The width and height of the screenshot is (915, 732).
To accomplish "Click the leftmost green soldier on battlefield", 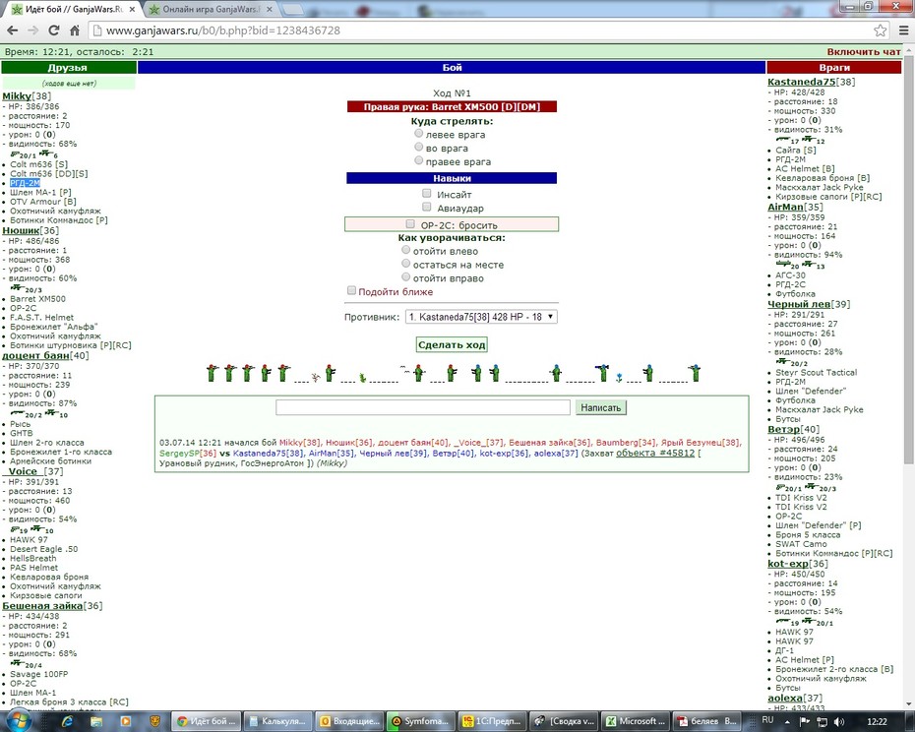I will [x=212, y=373].
